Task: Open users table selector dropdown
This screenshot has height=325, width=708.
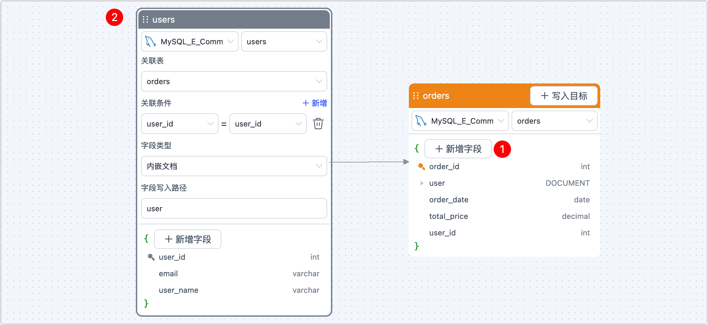Action: pos(284,41)
